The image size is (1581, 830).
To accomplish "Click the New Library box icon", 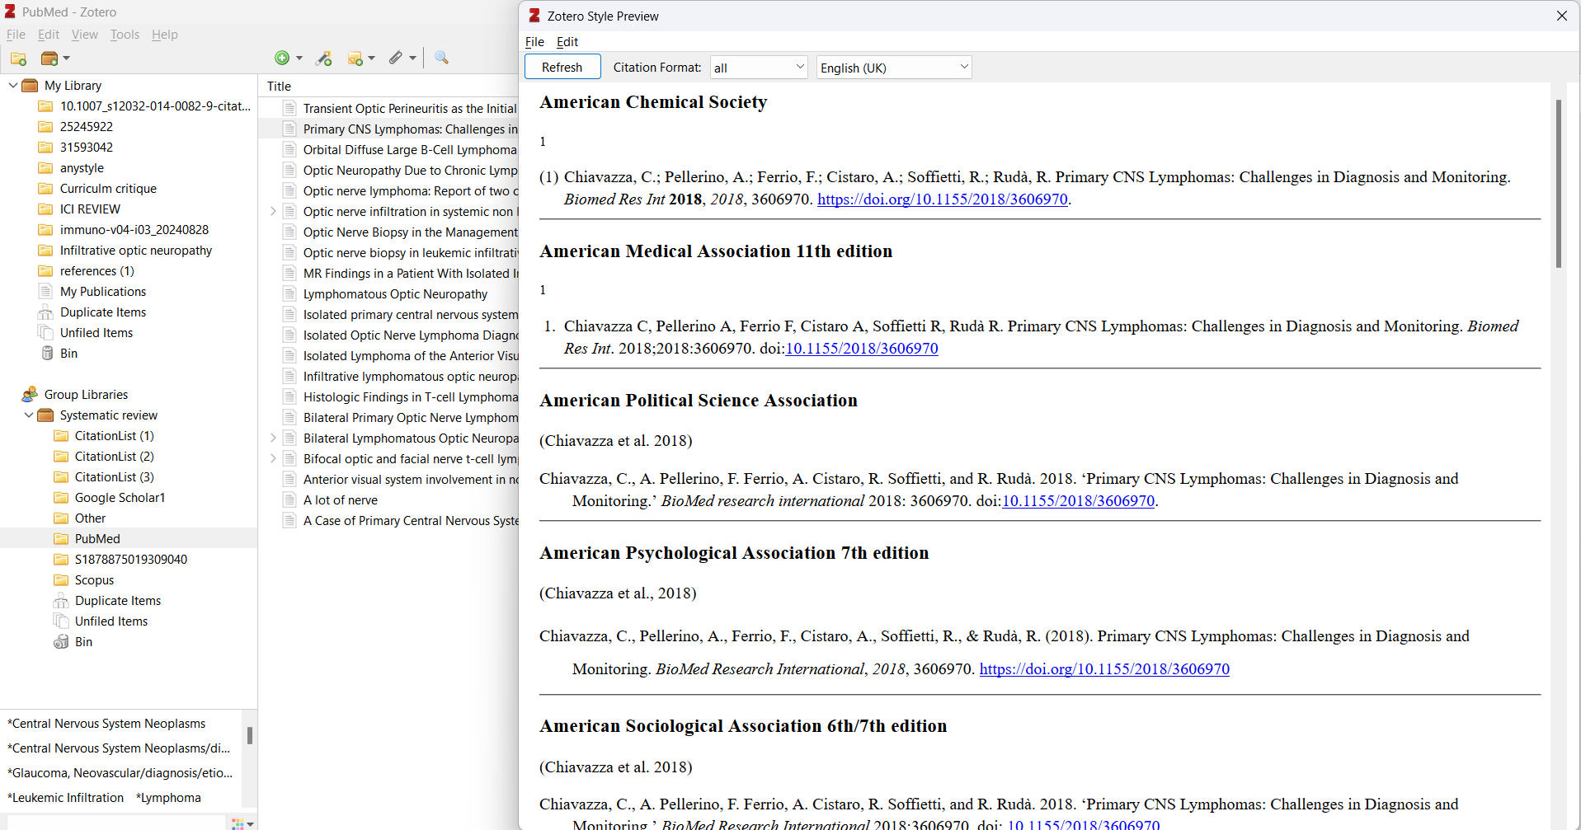I will tap(49, 59).
